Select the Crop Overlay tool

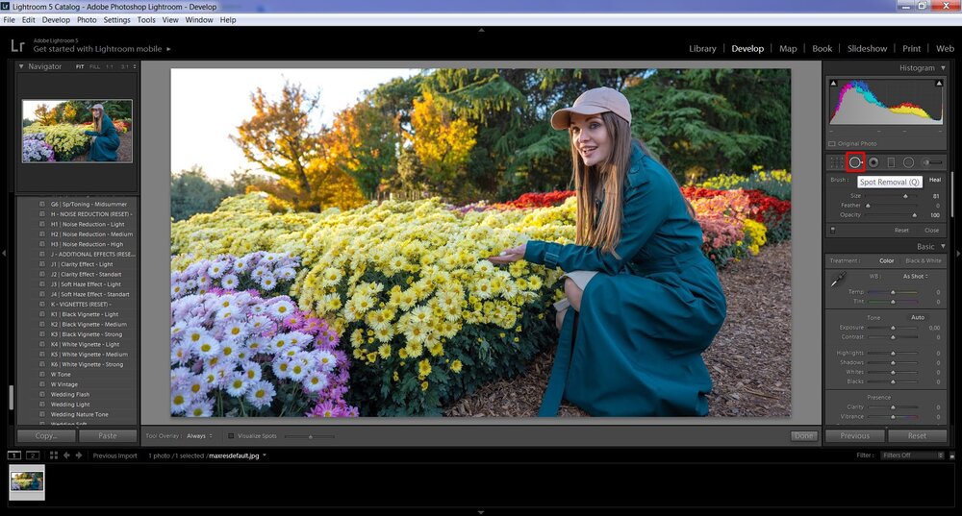[836, 162]
